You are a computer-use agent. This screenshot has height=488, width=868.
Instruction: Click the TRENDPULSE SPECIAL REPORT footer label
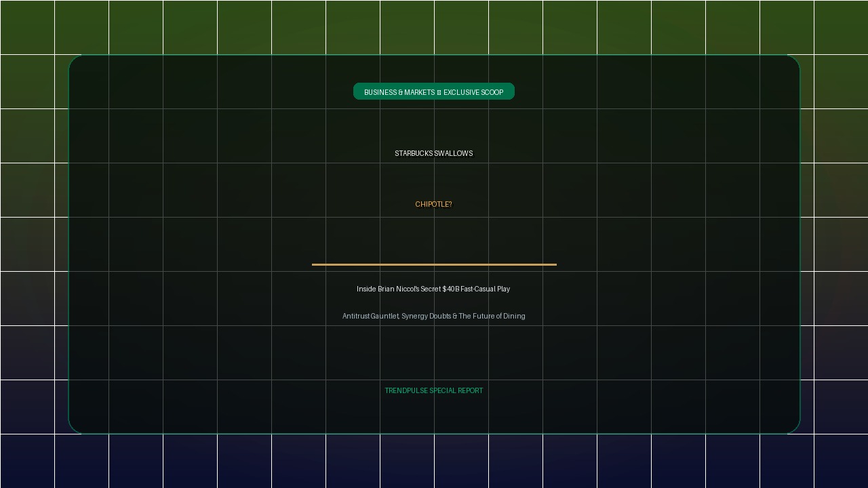point(434,390)
